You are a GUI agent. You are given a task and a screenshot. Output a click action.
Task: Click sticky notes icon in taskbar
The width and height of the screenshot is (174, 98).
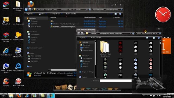[43, 96]
